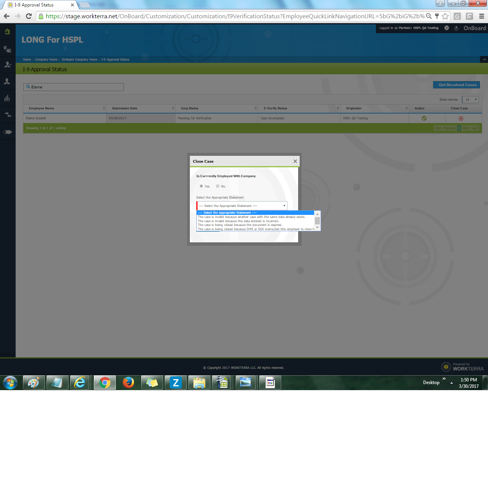The image size is (488, 493).
Task: Click the statement list scrollbar down arrow
Action: (317, 228)
